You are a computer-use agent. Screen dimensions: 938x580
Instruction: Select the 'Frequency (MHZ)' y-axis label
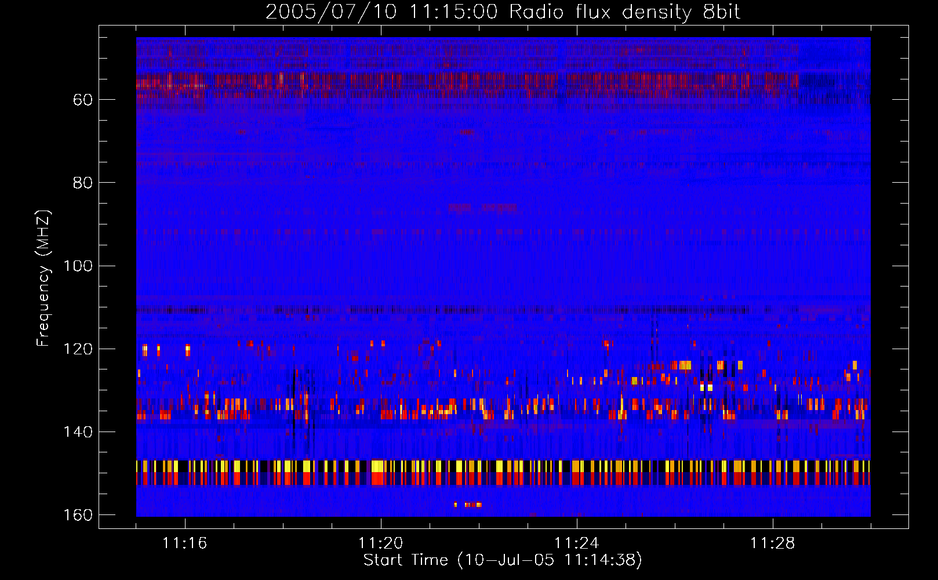tap(43, 278)
